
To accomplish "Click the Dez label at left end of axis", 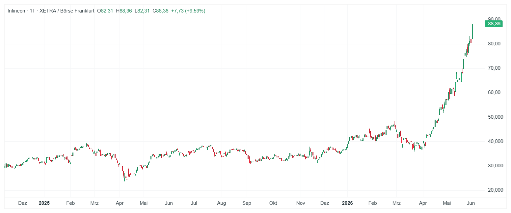I will (x=23, y=203).
